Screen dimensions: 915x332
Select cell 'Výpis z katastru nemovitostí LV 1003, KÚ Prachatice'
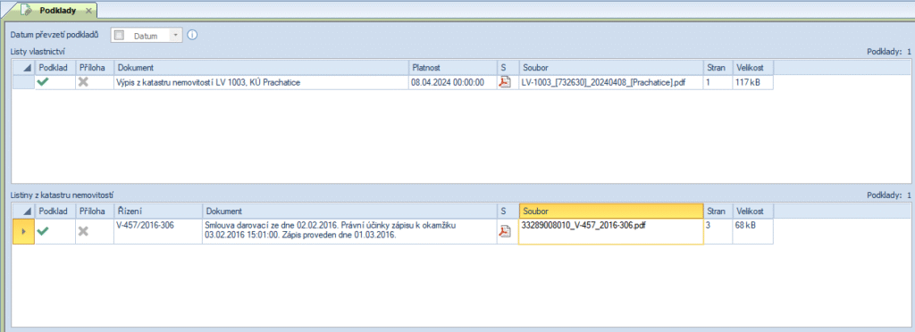tap(262, 83)
